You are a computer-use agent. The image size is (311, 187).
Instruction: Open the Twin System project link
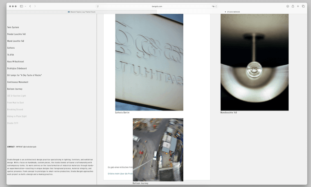(x=13, y=27)
